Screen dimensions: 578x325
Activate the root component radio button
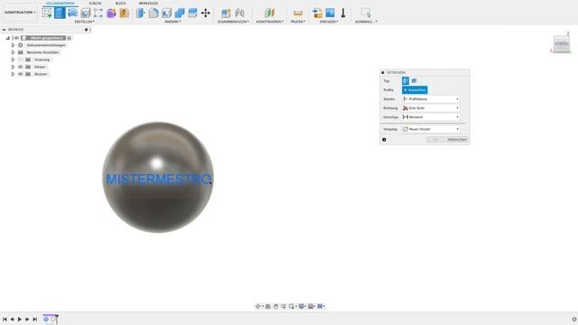[x=69, y=38]
